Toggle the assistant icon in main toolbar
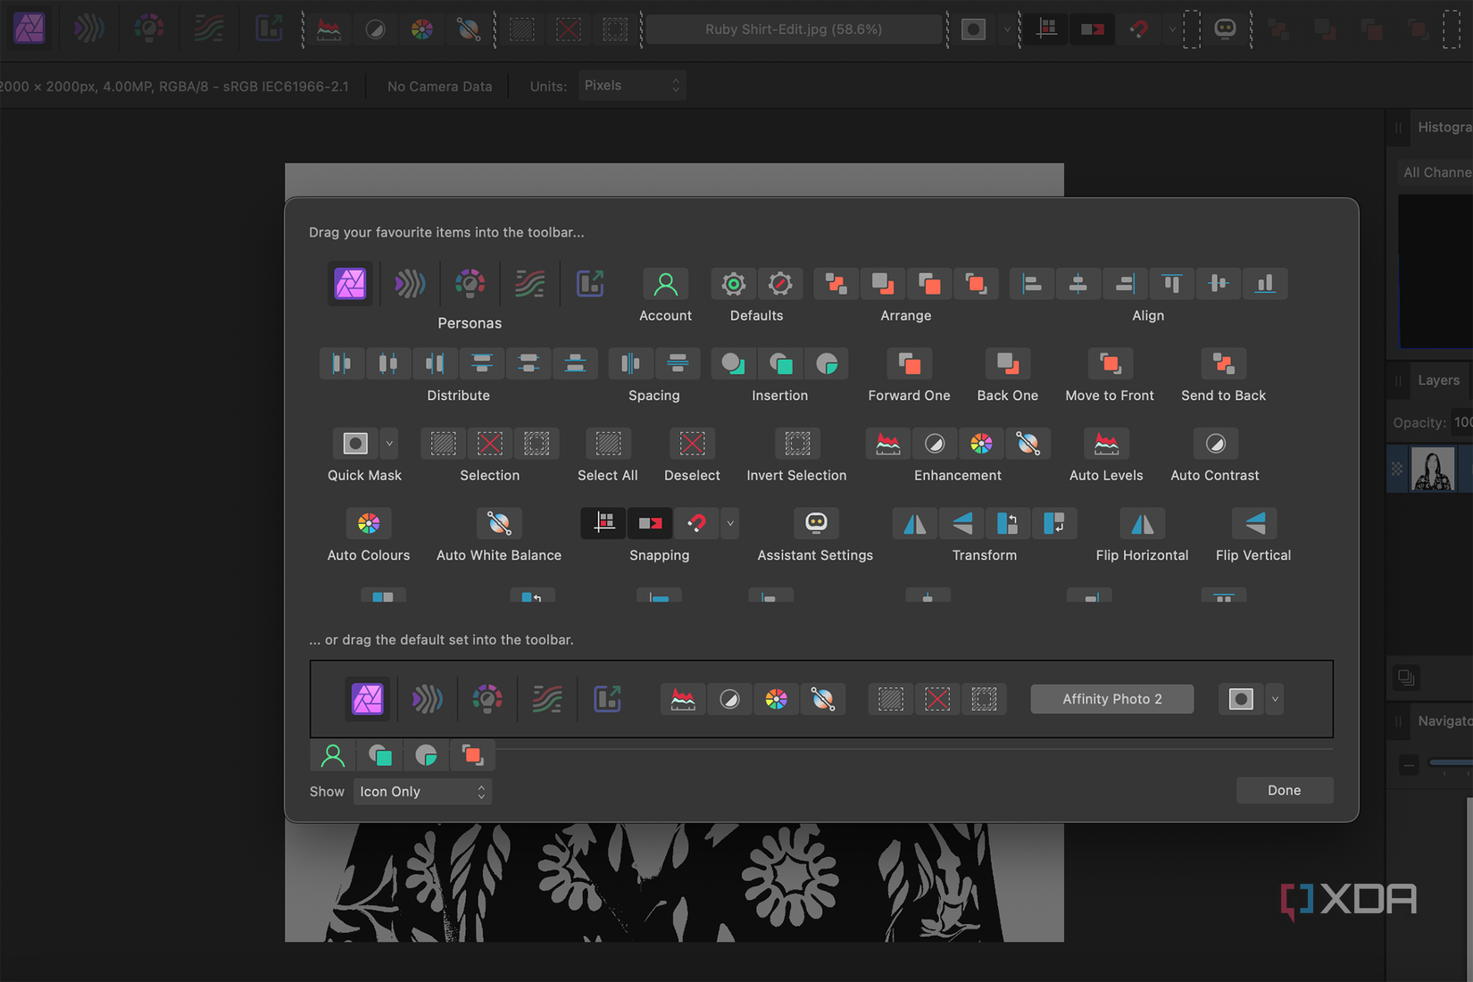The height and width of the screenshot is (982, 1473). pyautogui.click(x=1225, y=29)
